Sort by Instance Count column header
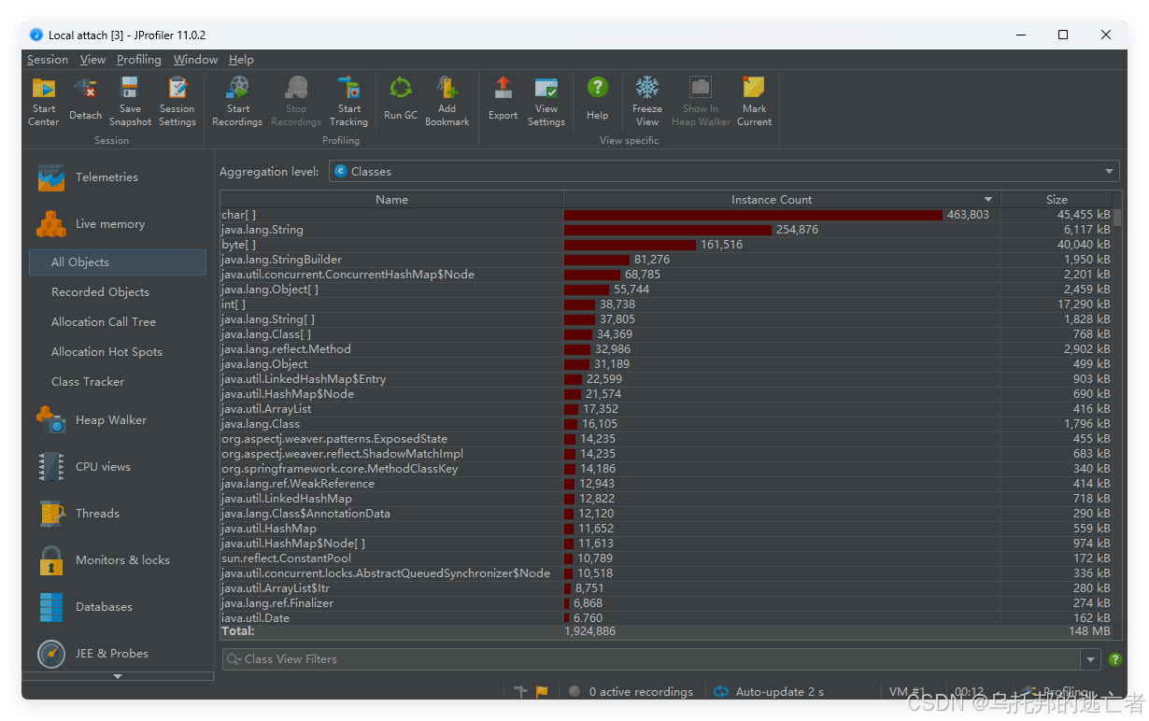 point(782,200)
